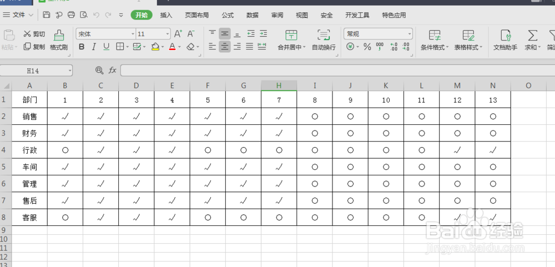Expand the borders dropdown arrow
The width and height of the screenshot is (555, 267).
pos(127,47)
